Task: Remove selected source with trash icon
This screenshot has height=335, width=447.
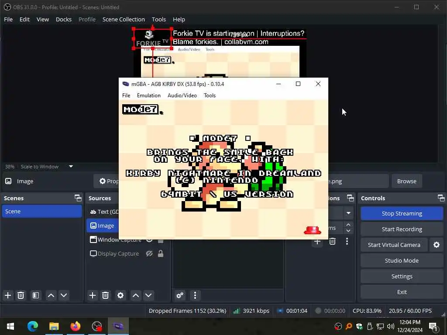Action: coord(105,295)
